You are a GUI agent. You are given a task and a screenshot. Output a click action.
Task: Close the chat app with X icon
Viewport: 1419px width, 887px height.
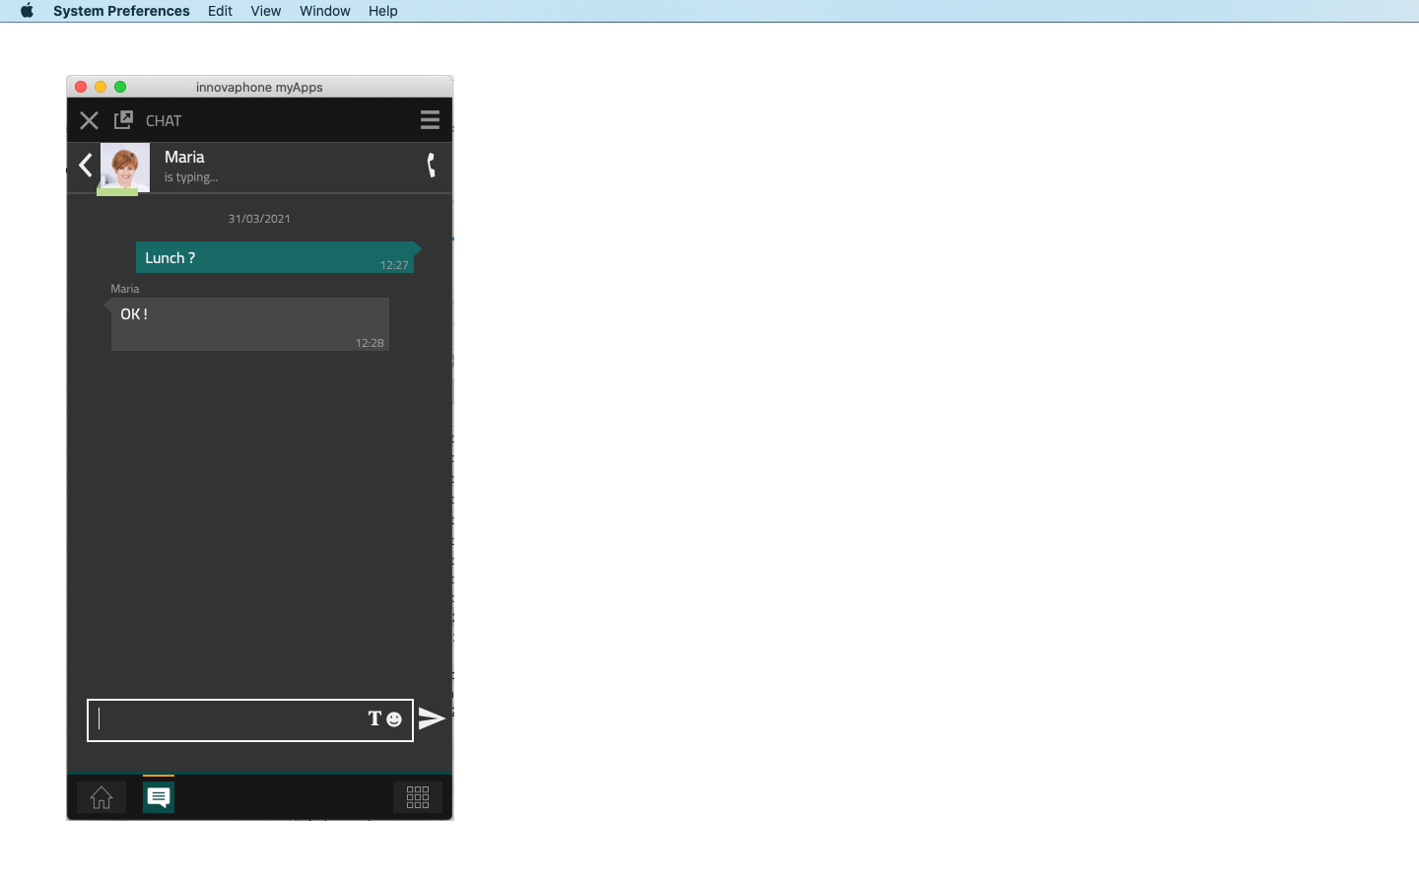pyautogui.click(x=89, y=120)
